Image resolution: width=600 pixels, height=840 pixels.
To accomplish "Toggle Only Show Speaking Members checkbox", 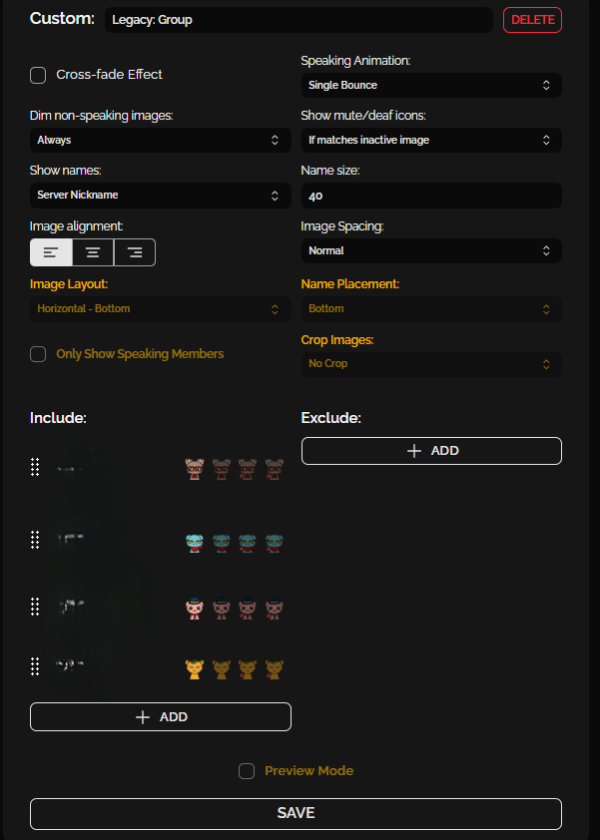I will (38, 354).
